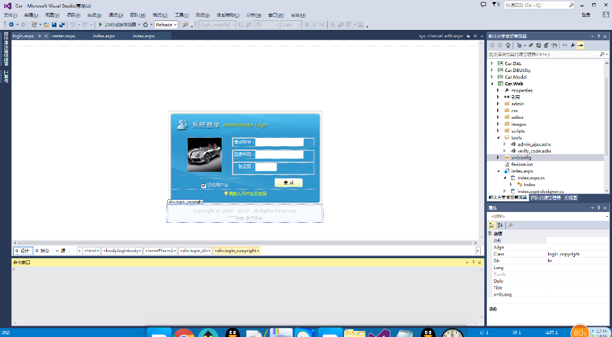Open the Tools menu (工具)
612x337 pixels.
point(182,15)
